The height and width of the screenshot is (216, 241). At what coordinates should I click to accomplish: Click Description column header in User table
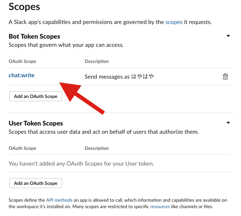pyautogui.click(x=96, y=148)
